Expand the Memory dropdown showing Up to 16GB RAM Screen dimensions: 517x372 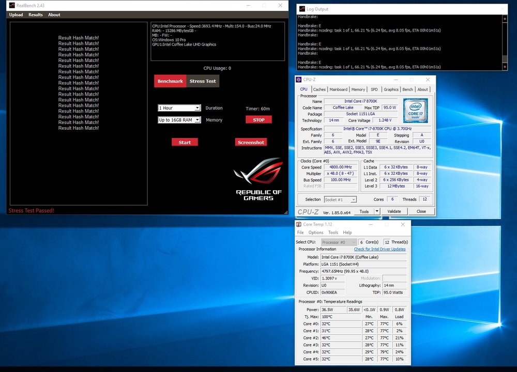point(179,120)
